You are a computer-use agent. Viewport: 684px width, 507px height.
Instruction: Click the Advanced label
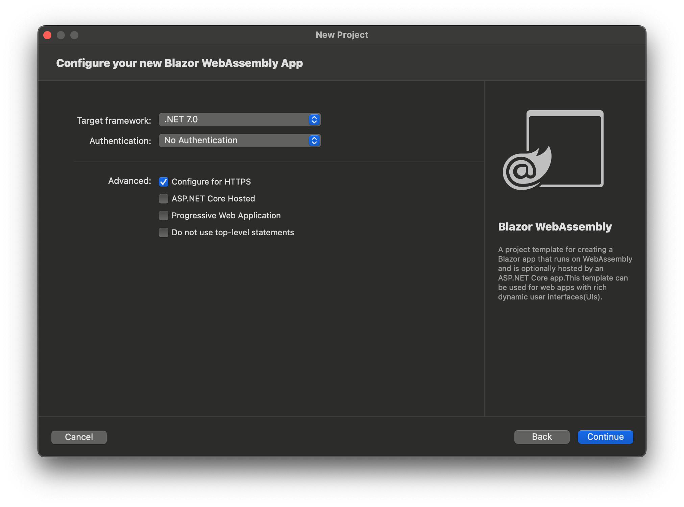129,181
